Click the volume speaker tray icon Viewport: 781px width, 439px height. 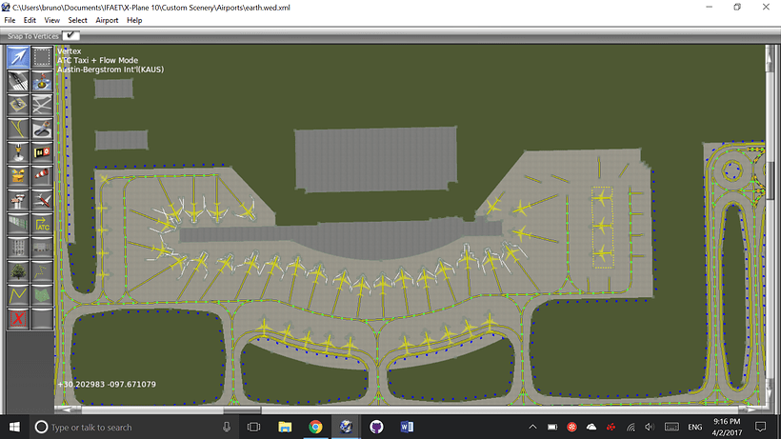click(649, 427)
